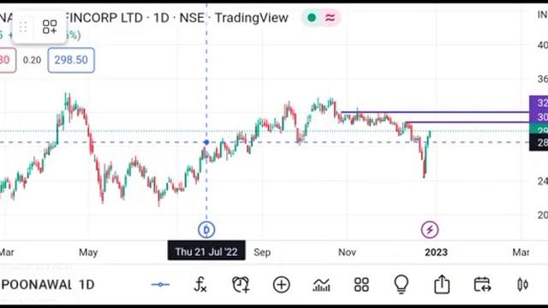Open the four-squares layout icon
Image resolution: width=548 pixels, height=308 pixels.
pos(361,285)
